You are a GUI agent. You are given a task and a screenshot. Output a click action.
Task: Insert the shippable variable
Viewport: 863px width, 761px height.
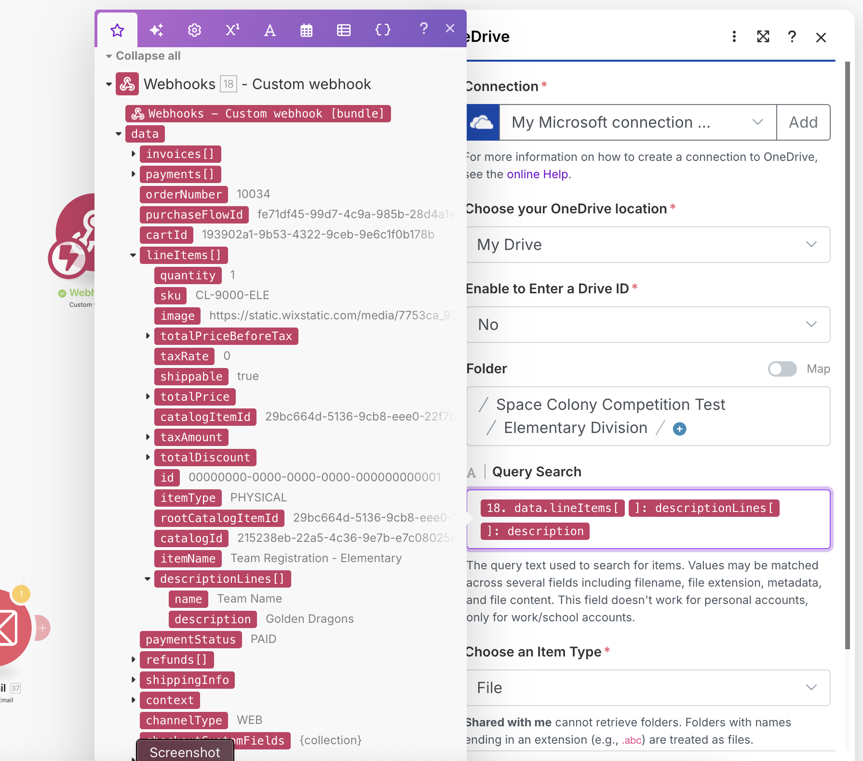click(x=191, y=377)
